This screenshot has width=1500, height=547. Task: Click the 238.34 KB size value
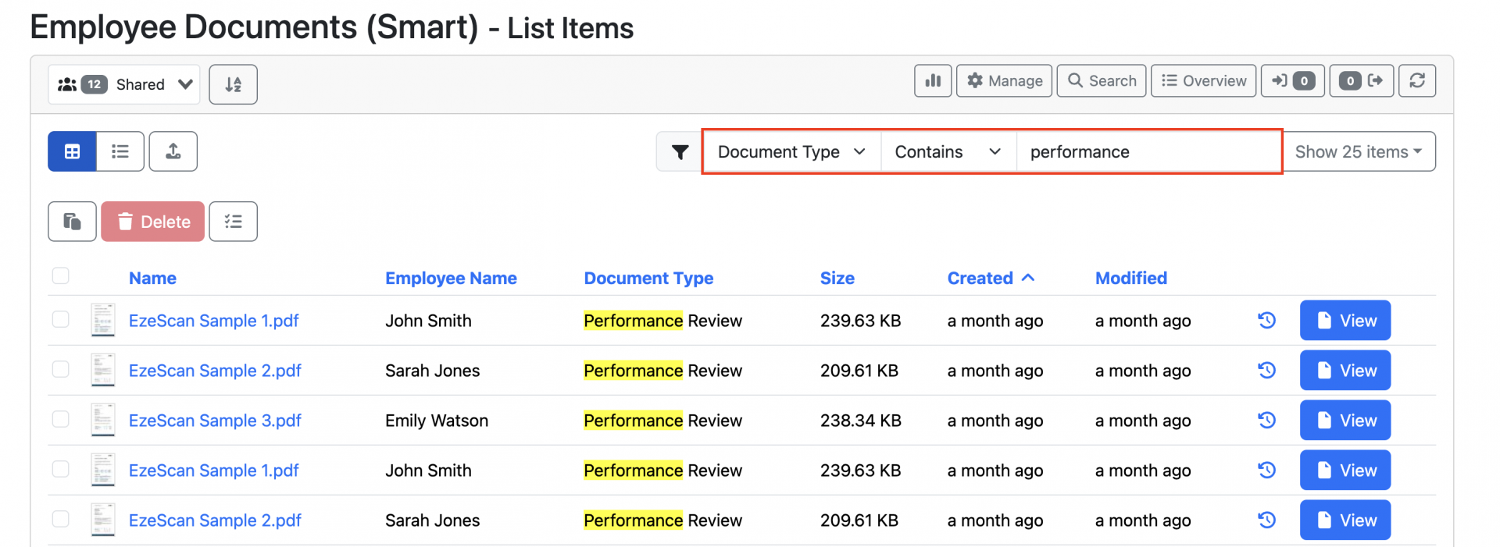click(x=861, y=421)
